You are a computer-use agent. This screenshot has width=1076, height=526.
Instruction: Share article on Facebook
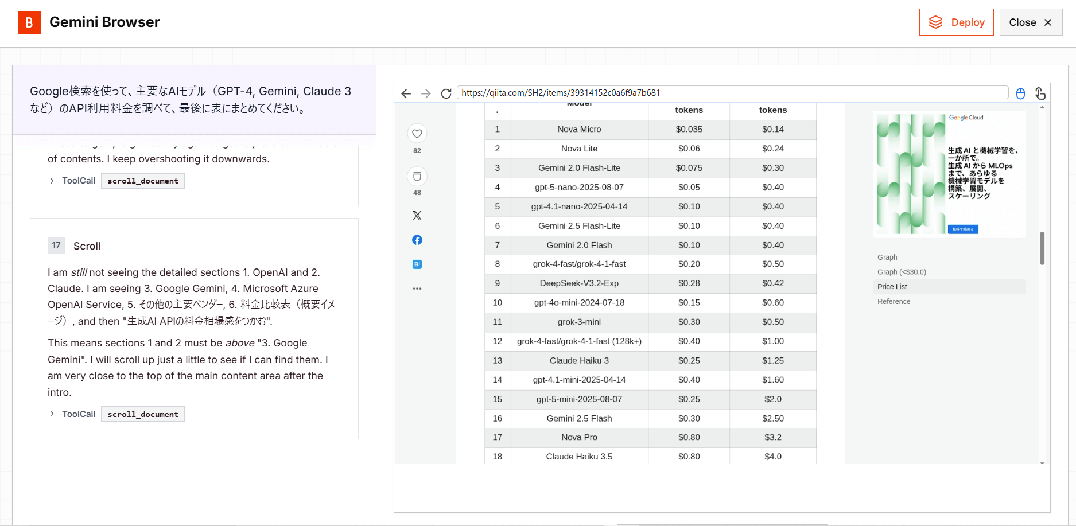click(417, 240)
